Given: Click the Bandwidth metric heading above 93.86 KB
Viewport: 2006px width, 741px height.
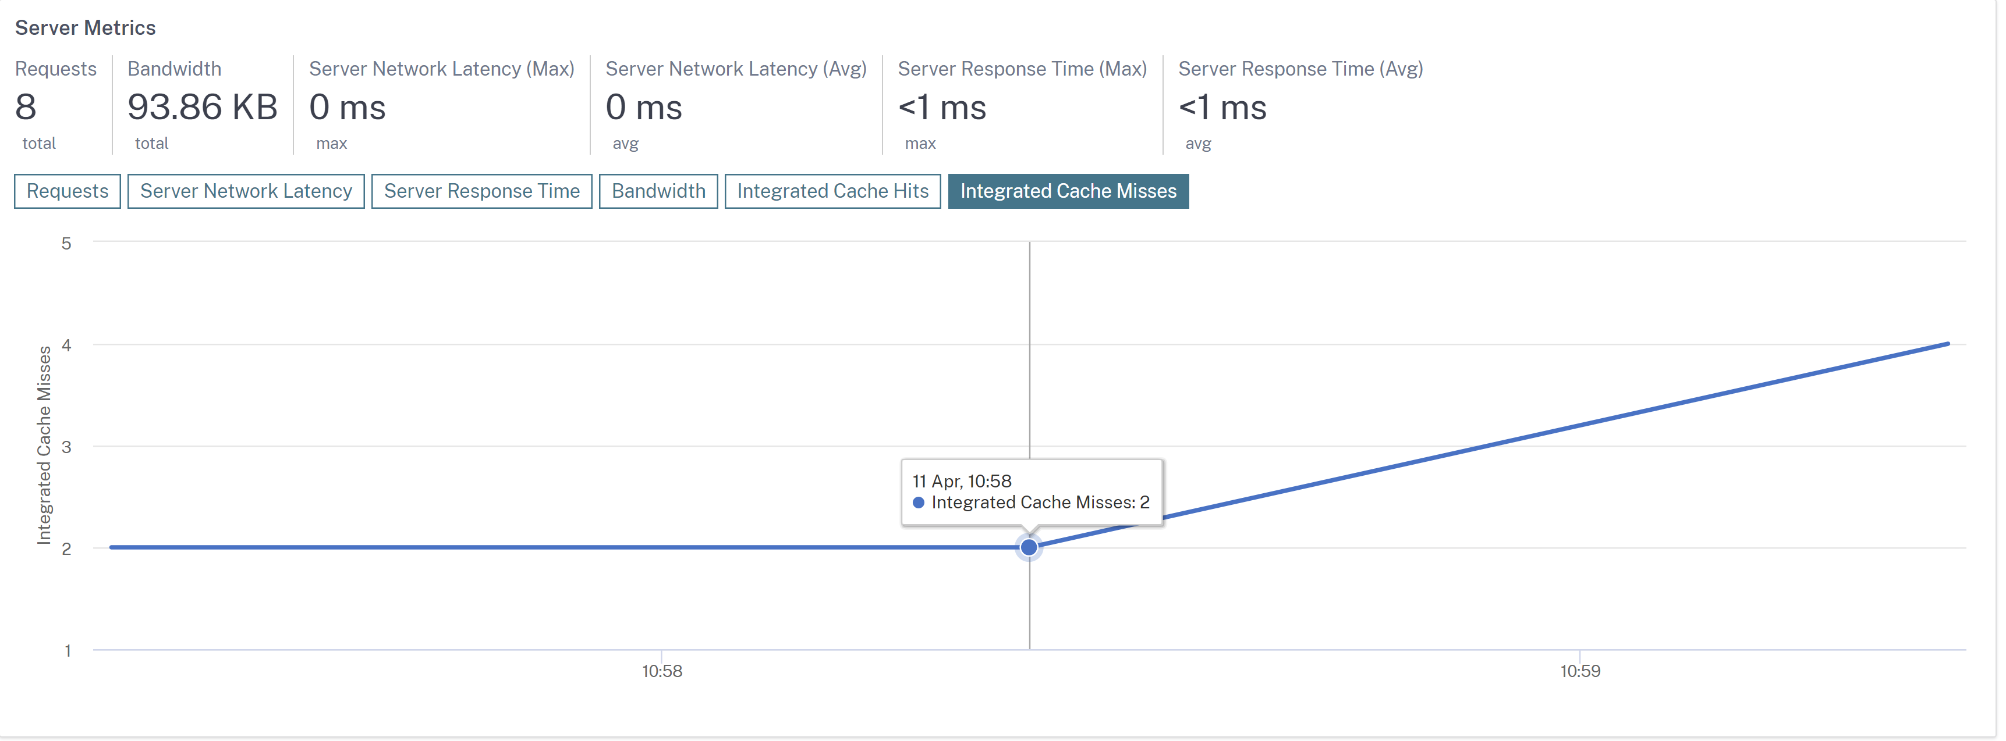Looking at the screenshot, I should click(x=175, y=69).
